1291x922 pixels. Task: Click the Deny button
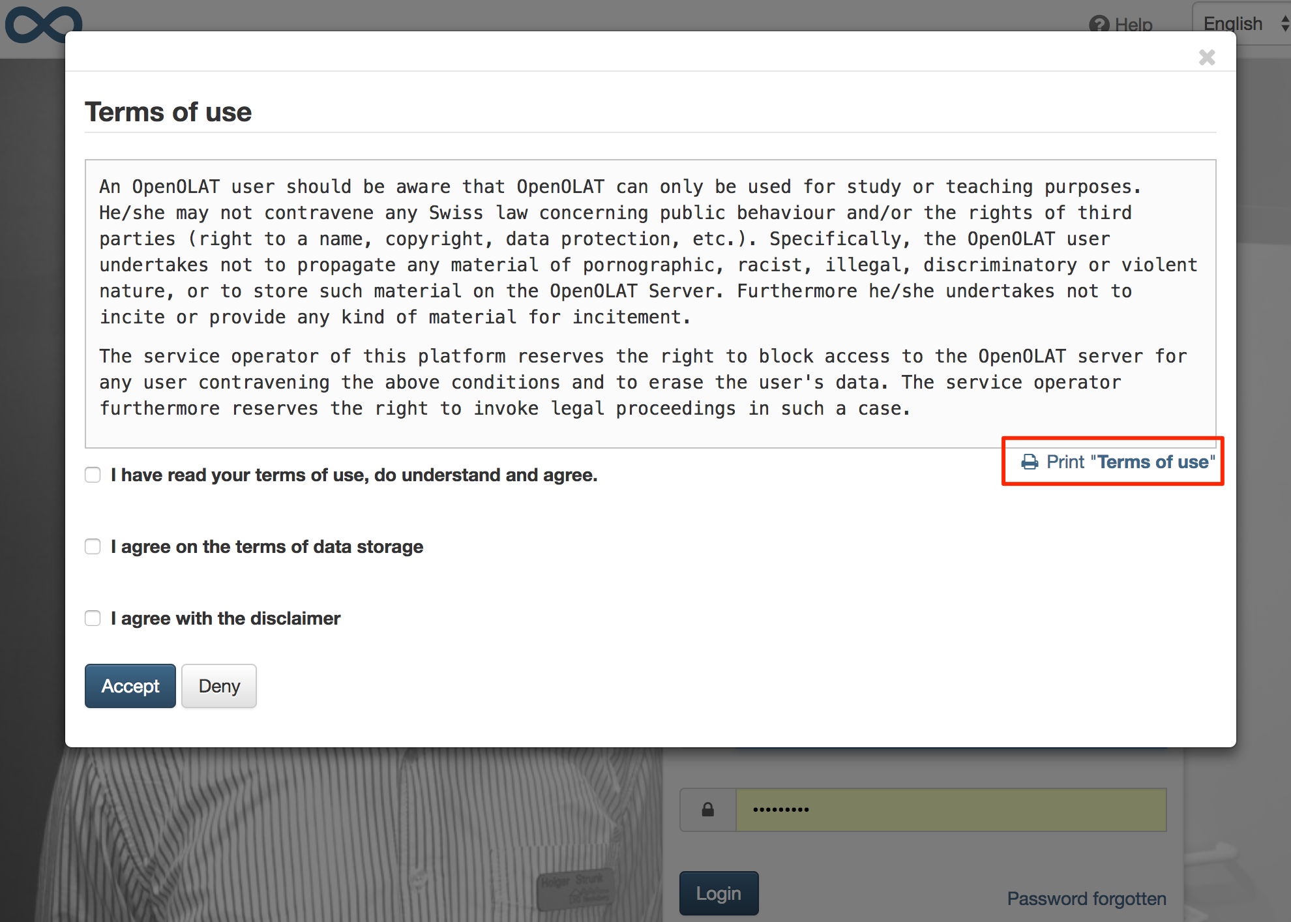tap(219, 686)
